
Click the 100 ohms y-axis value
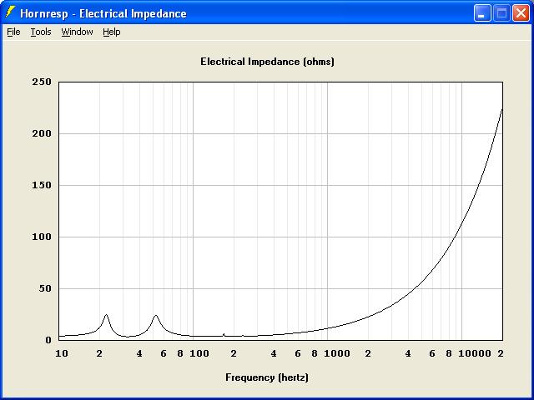42,237
